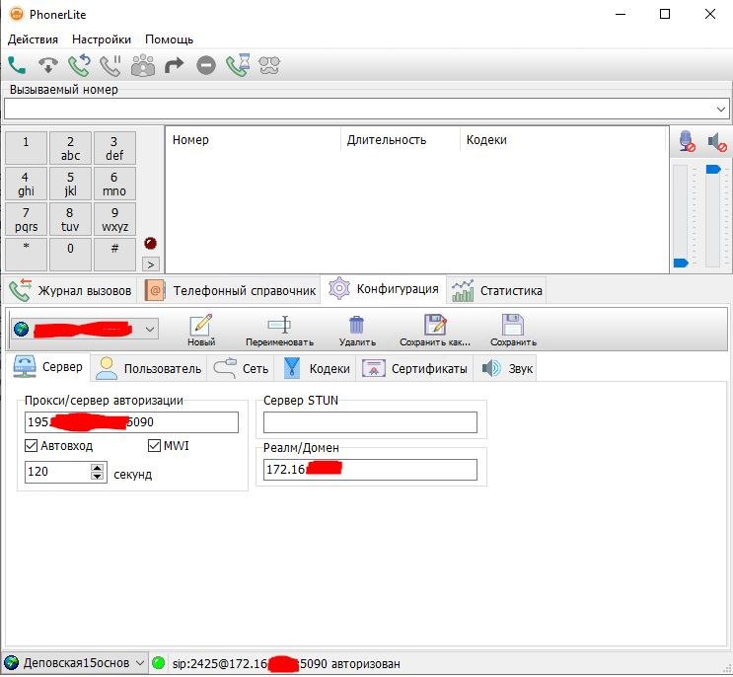Click the glasses and mustache icon
733x677 pixels.
(x=269, y=65)
